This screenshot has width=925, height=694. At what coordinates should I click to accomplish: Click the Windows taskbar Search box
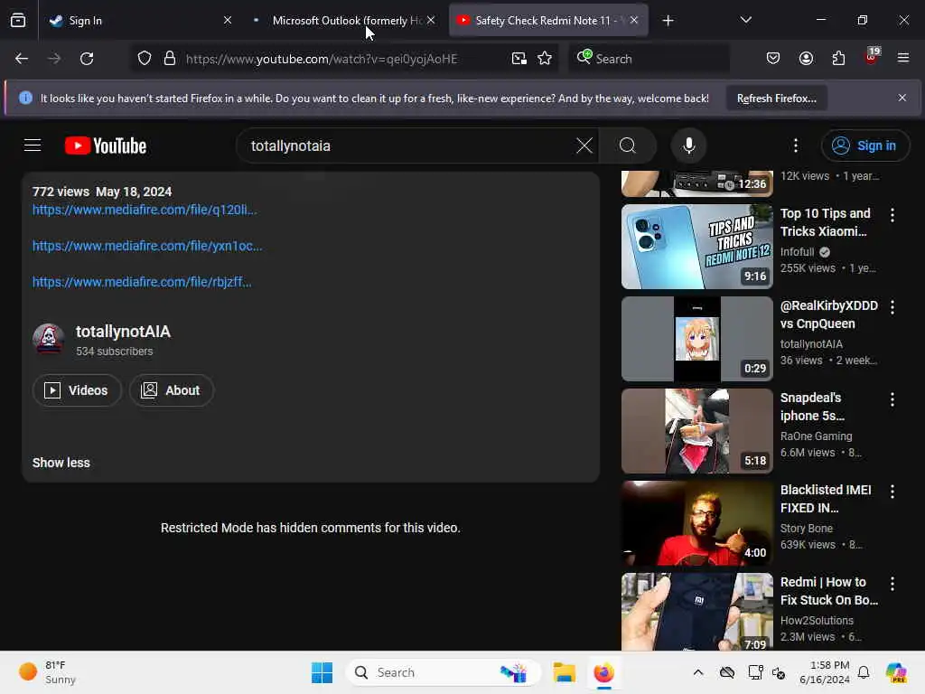443,672
